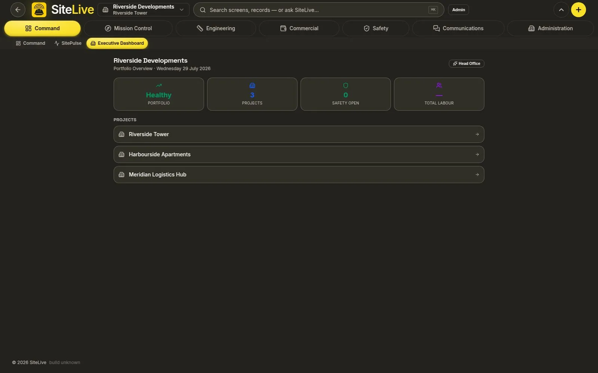The image size is (598, 373).
Task: Open the Harbourside Apartments project row
Action: tap(299, 154)
